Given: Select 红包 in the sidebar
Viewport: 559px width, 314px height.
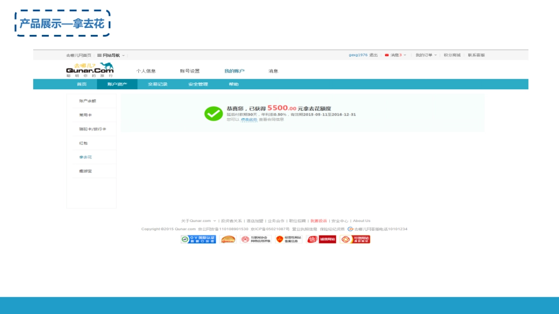Looking at the screenshot, I should pyautogui.click(x=84, y=143).
